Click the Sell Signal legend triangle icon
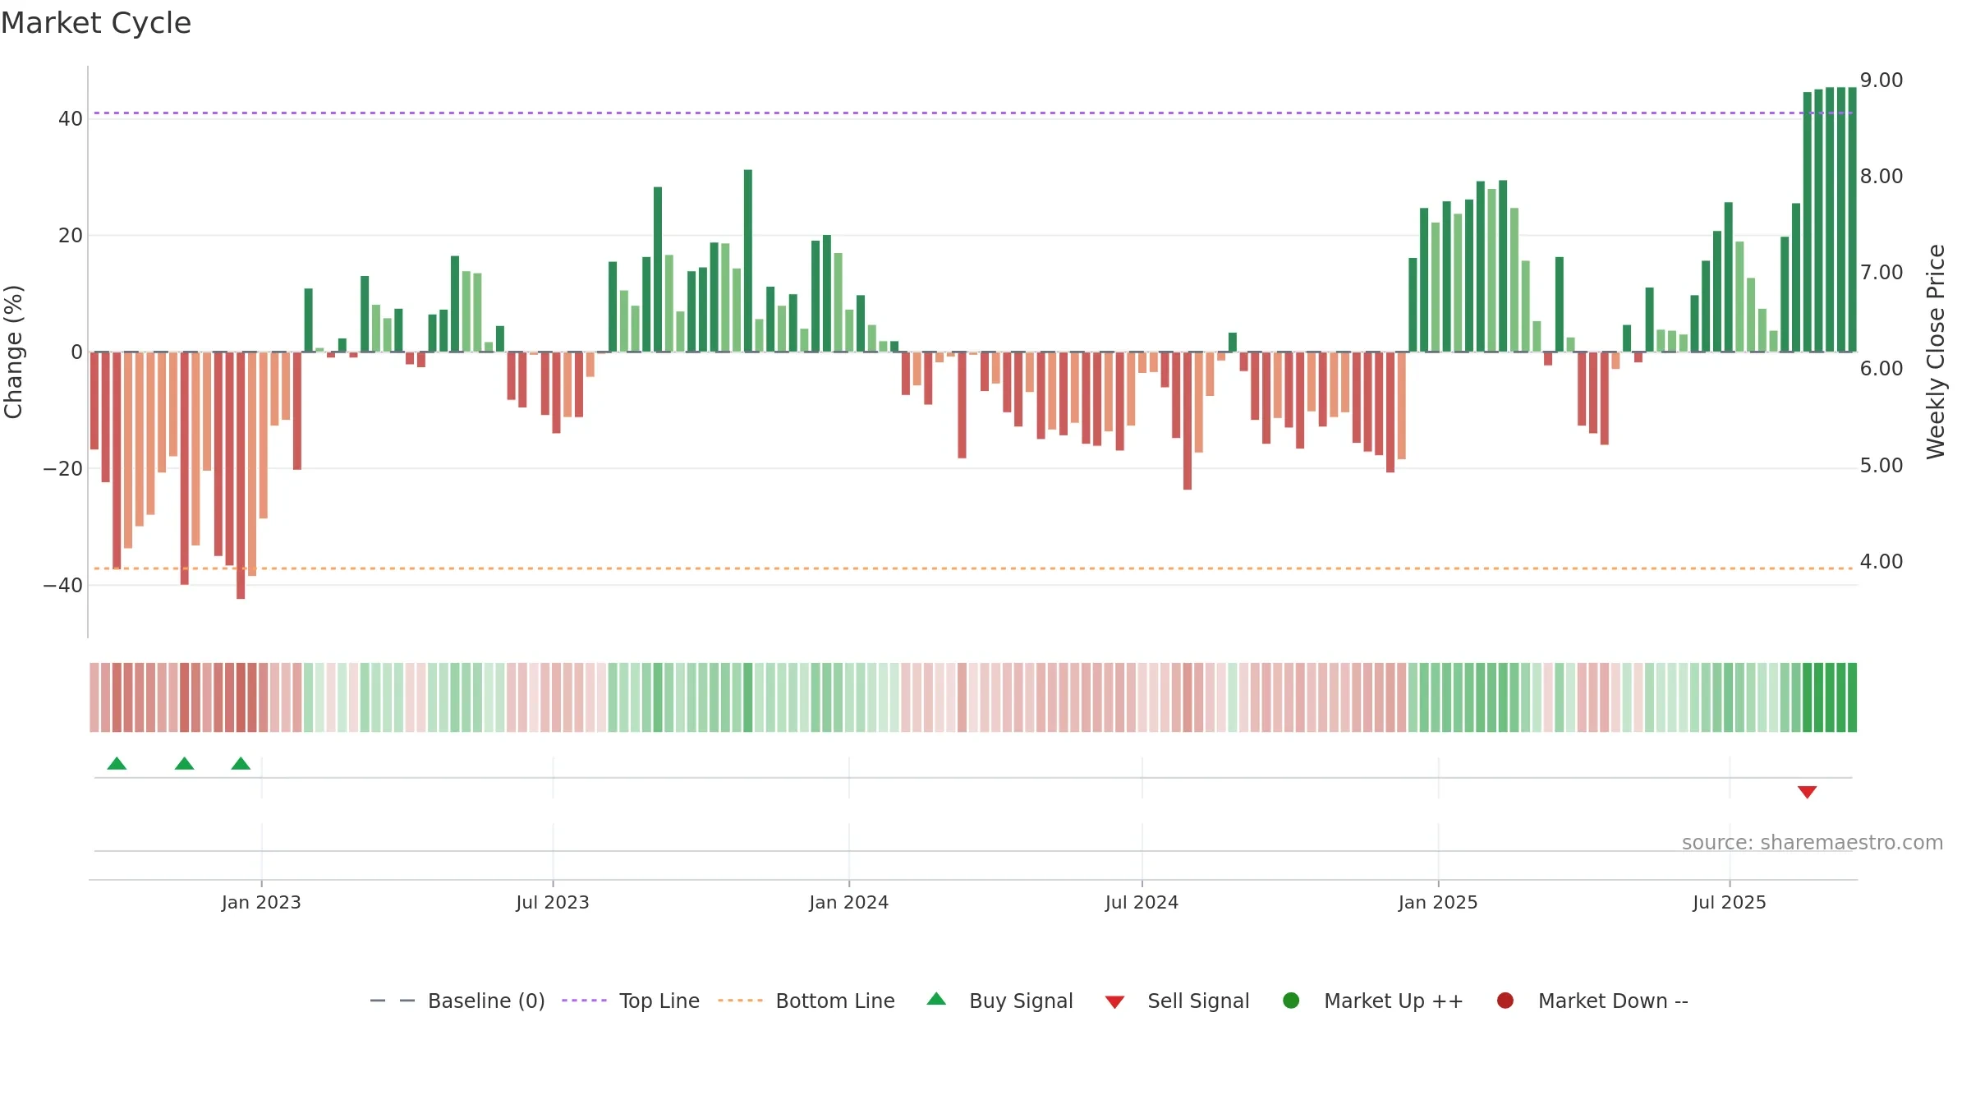 click(1114, 1002)
